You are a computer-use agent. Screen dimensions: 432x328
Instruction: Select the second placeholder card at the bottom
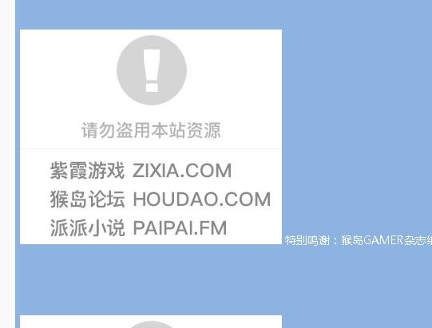(151, 322)
